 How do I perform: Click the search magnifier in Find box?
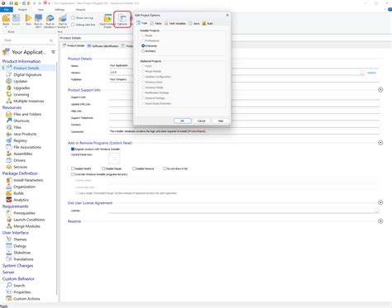pyautogui.click(x=51, y=40)
